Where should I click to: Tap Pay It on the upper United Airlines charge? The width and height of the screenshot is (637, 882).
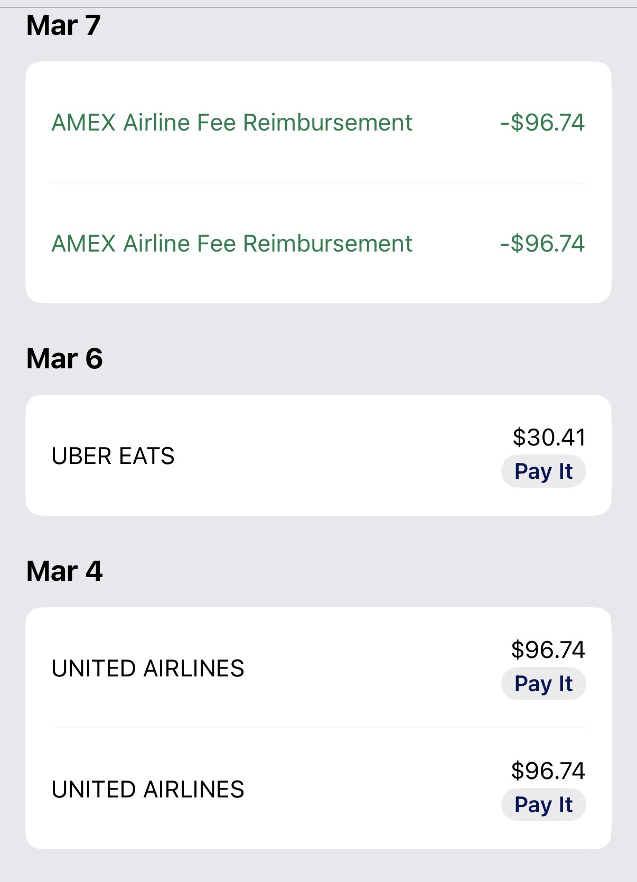(x=544, y=684)
